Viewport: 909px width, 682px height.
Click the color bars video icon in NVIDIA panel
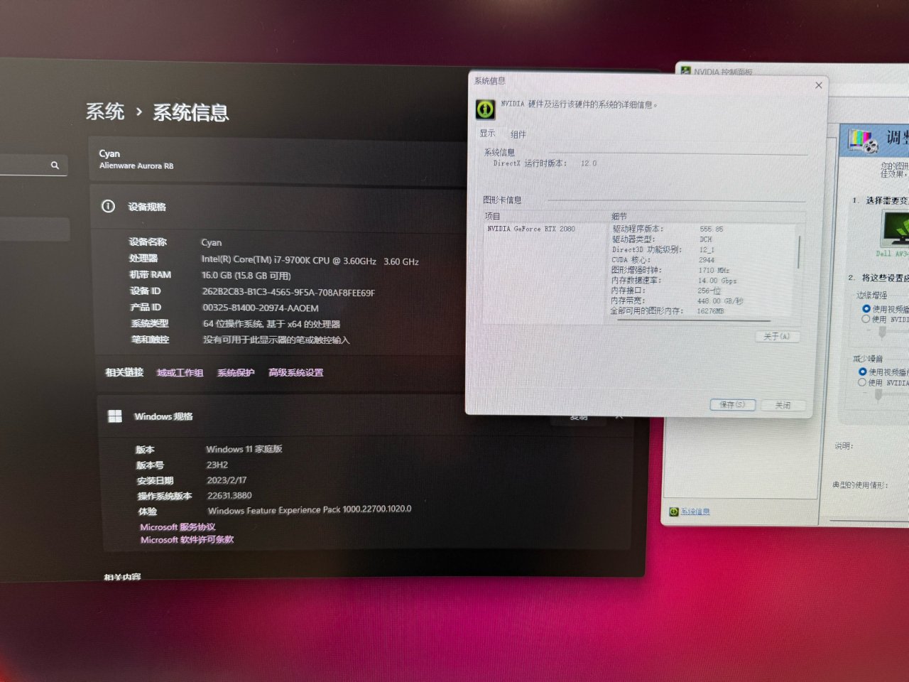pyautogui.click(x=863, y=139)
